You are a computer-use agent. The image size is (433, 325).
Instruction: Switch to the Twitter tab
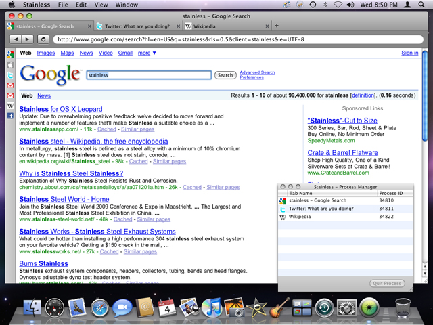coord(137,26)
